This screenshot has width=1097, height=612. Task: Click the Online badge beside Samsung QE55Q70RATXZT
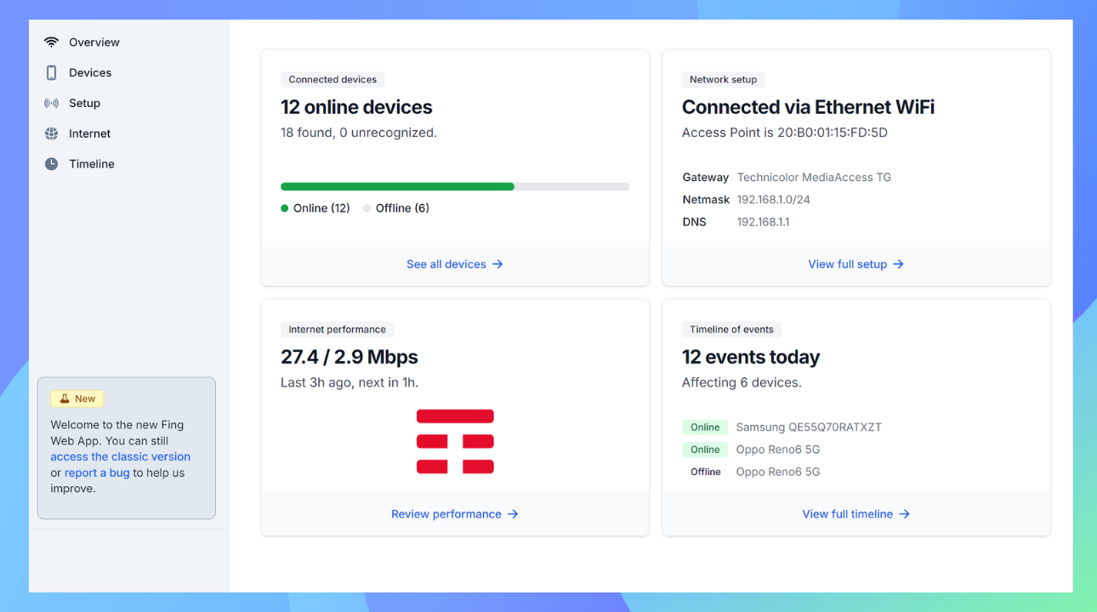coord(705,428)
